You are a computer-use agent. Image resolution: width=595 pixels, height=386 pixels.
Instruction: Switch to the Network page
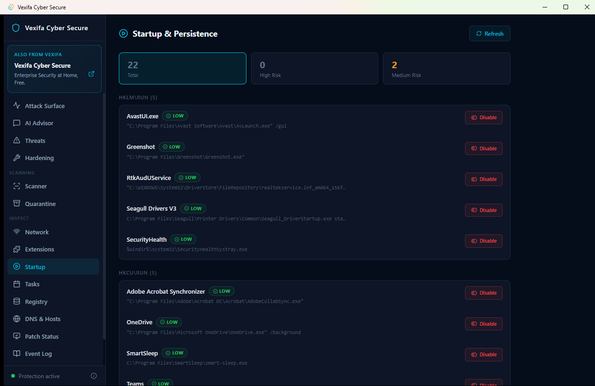[x=53, y=232]
